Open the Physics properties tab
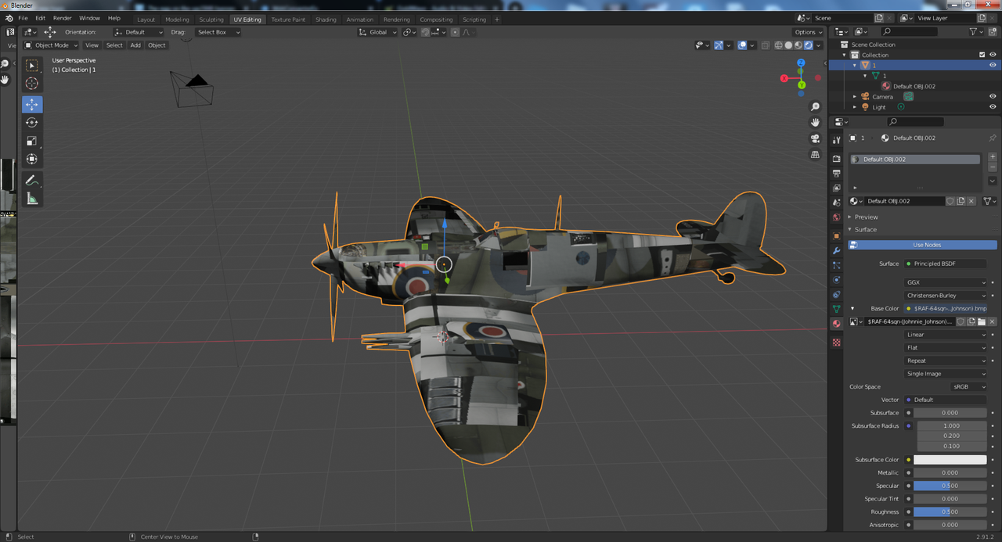This screenshot has height=542, width=1002. tap(836, 280)
